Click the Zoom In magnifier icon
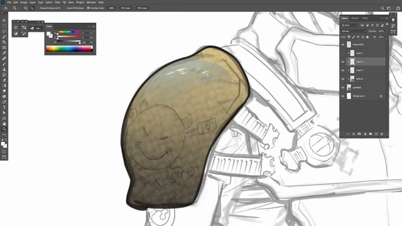 coord(26,8)
